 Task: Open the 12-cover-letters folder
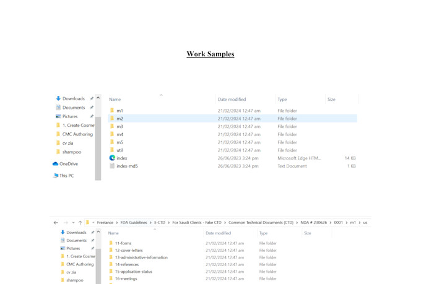(x=129, y=250)
